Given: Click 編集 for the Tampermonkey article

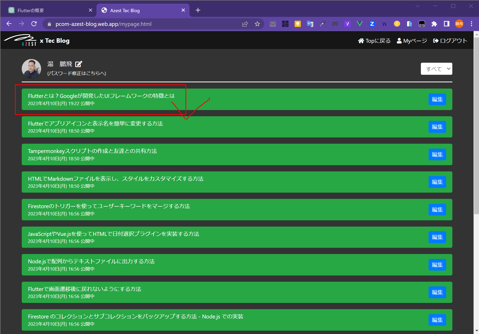Looking at the screenshot, I should [x=437, y=155].
